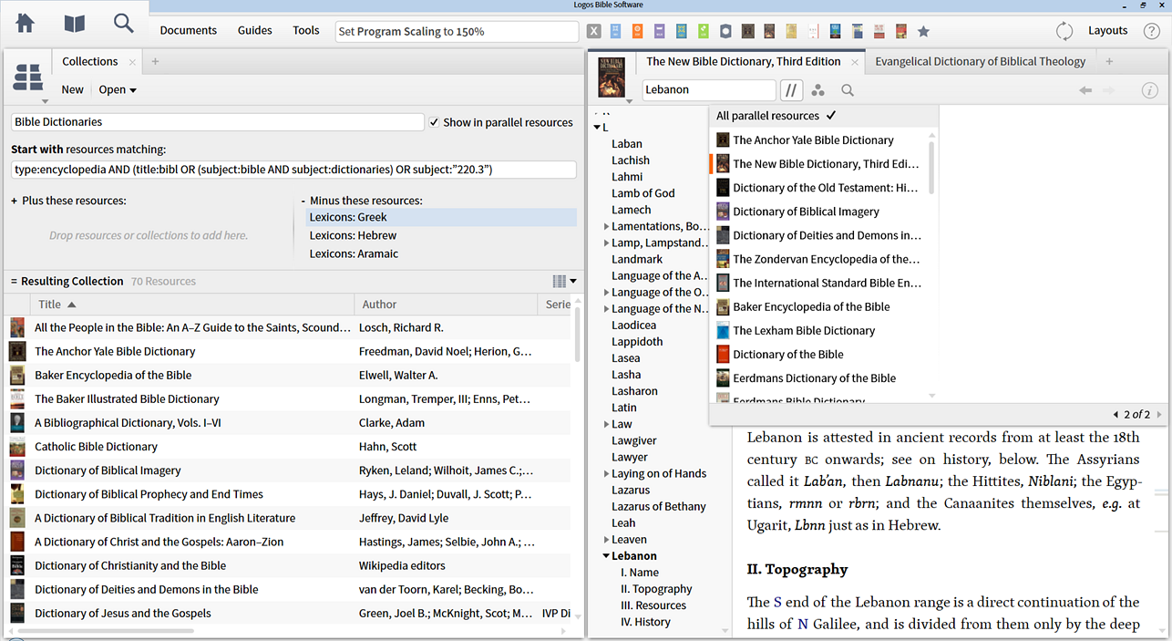Click the inline search magnifier in dictionary panel
The width and height of the screenshot is (1172, 641).
coord(848,90)
